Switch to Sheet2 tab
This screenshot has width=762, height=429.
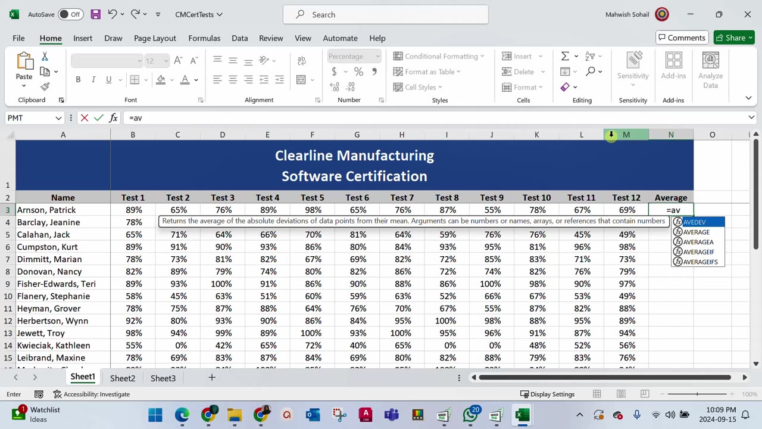click(123, 378)
